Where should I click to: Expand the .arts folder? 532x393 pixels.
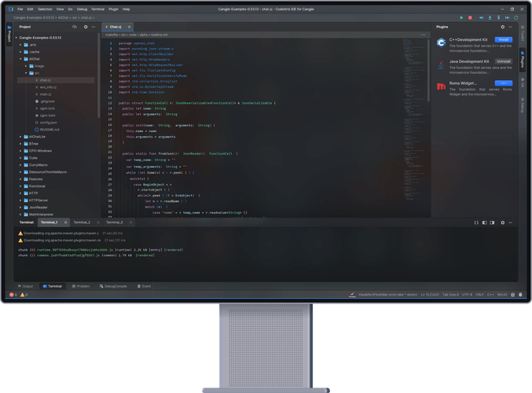[20, 45]
